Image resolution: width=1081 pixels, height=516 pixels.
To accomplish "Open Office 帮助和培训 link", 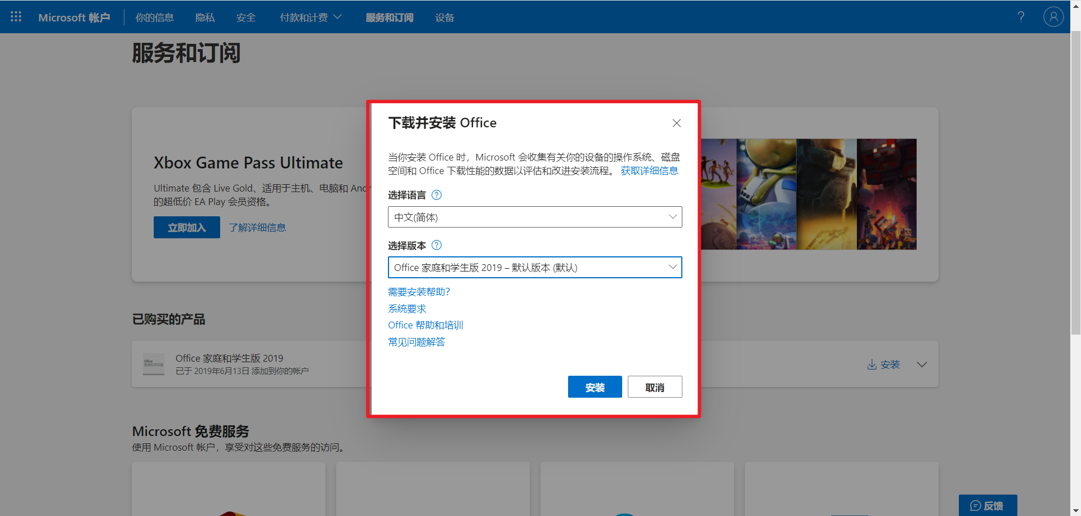I will 426,325.
